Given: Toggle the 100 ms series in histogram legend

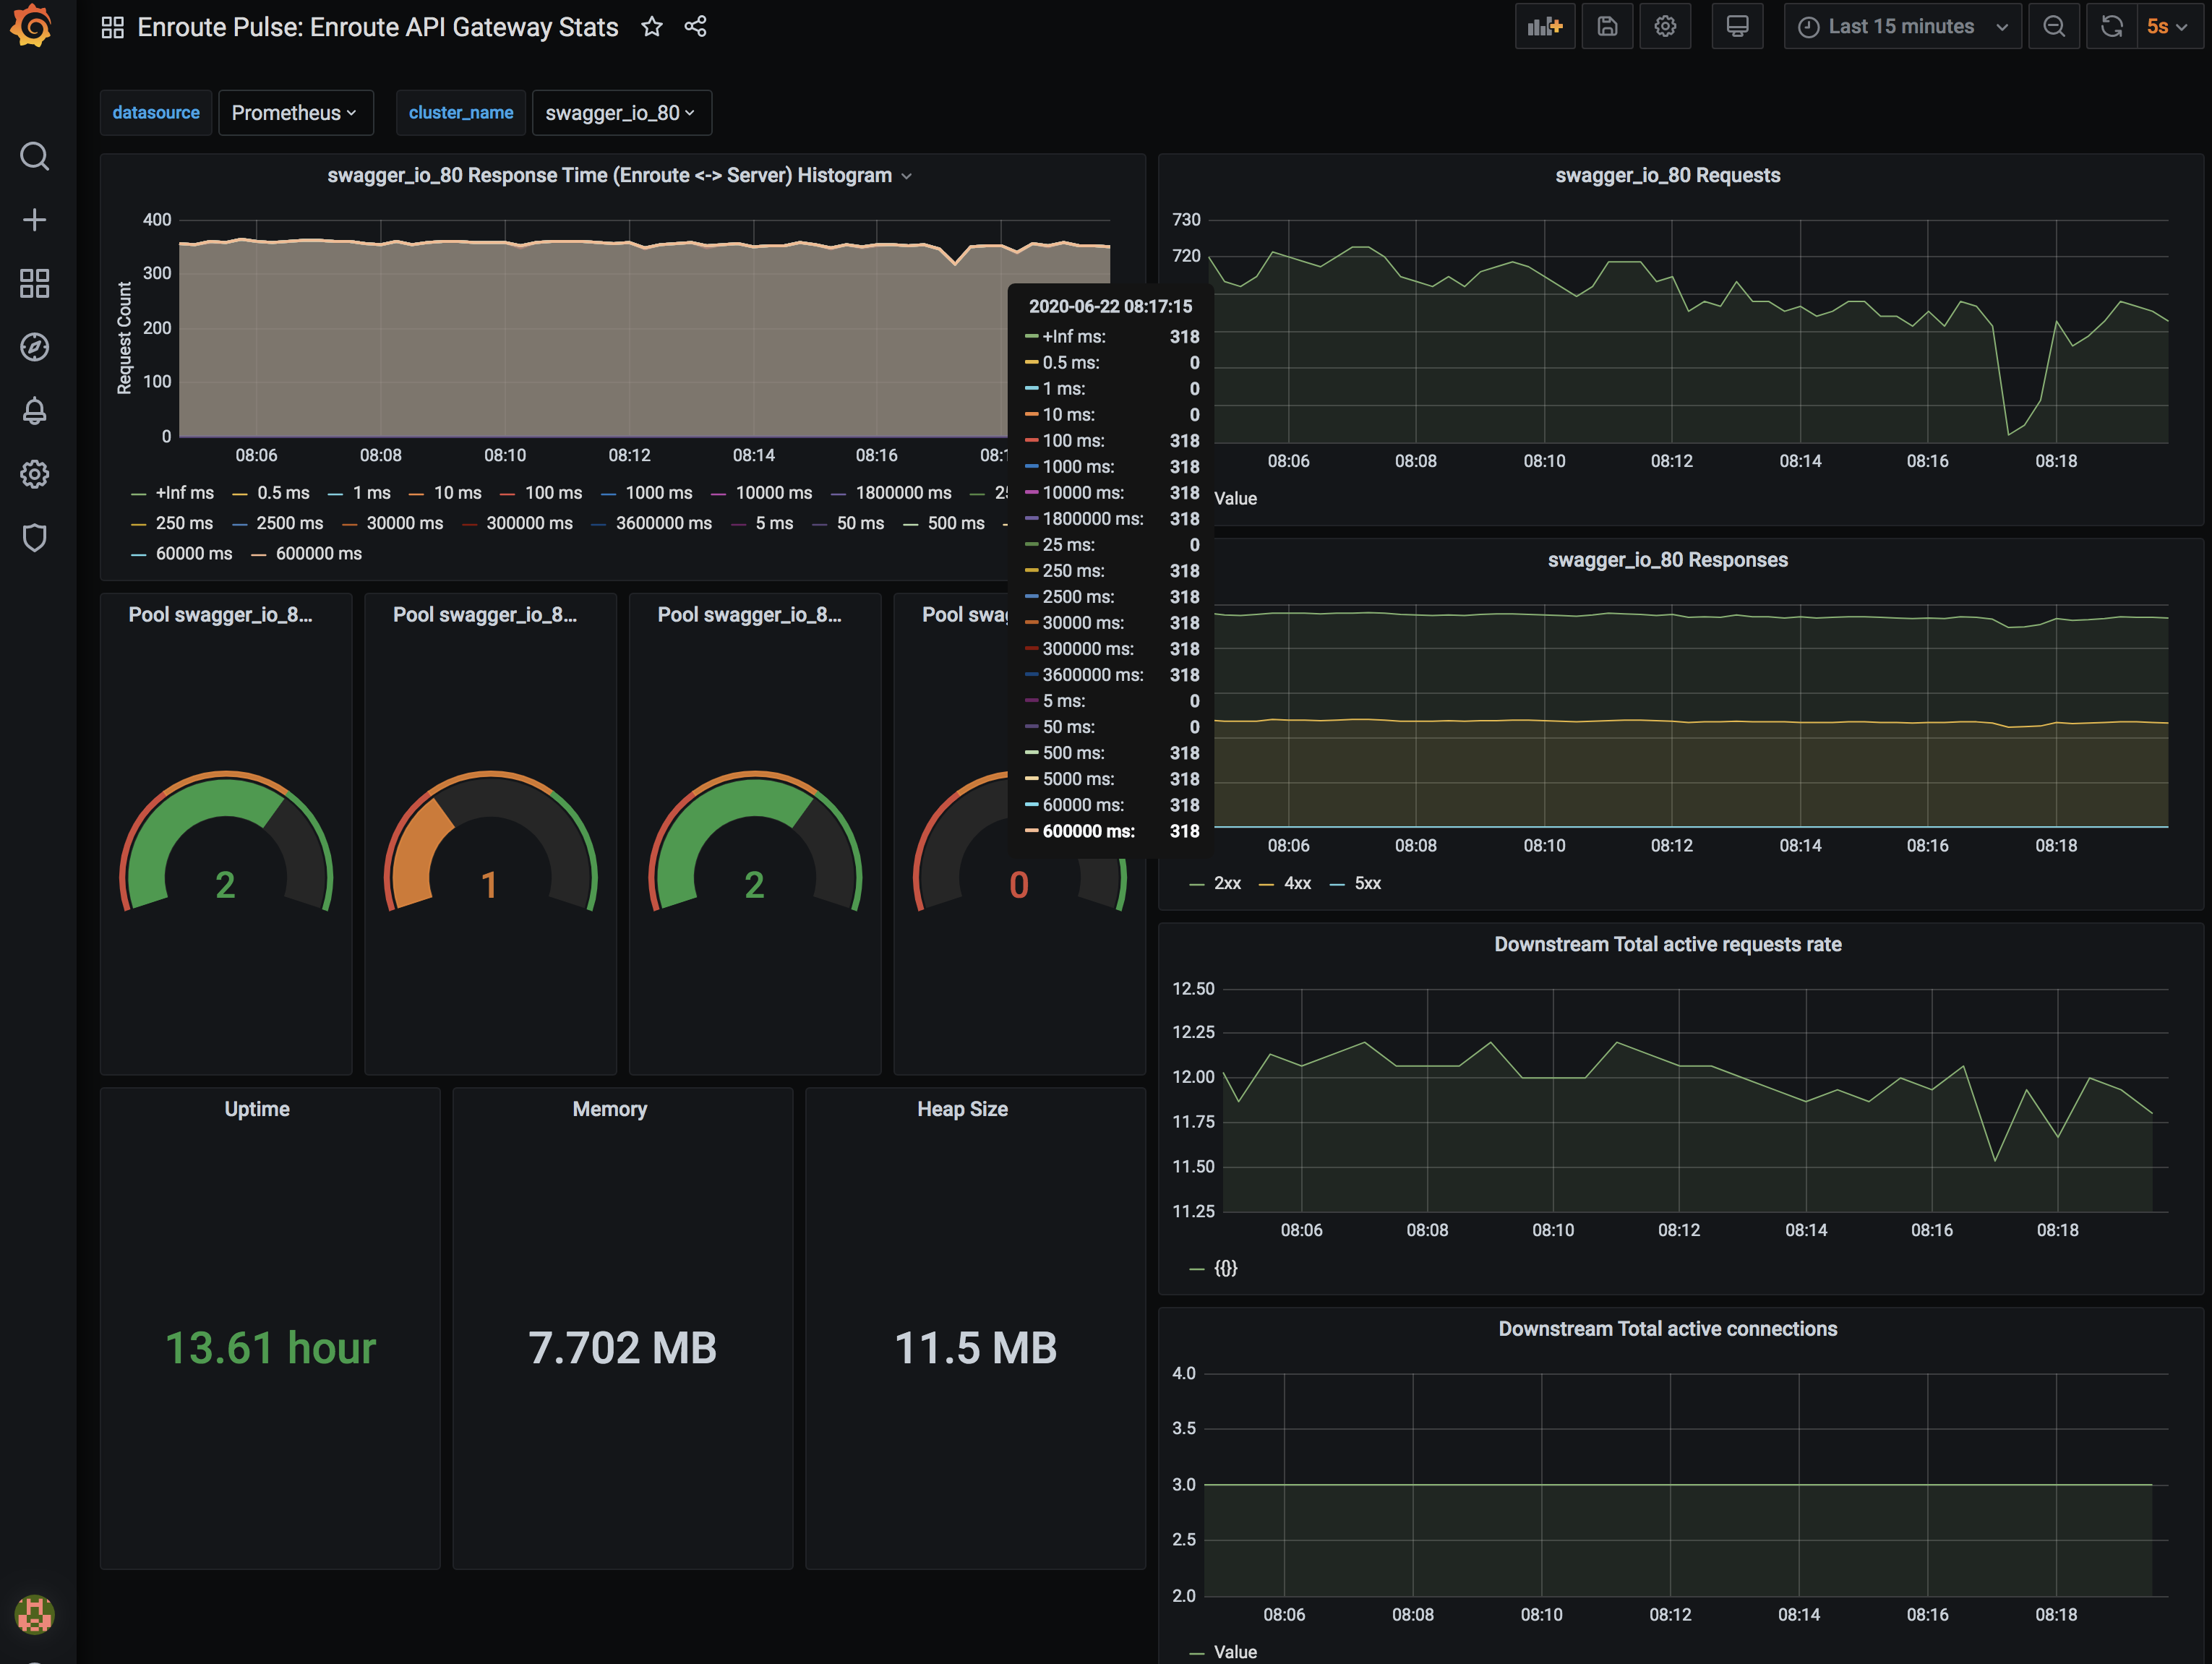Looking at the screenshot, I should [x=552, y=493].
